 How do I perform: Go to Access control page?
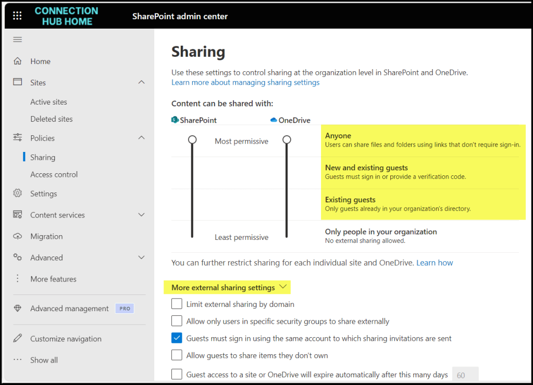[x=54, y=174]
